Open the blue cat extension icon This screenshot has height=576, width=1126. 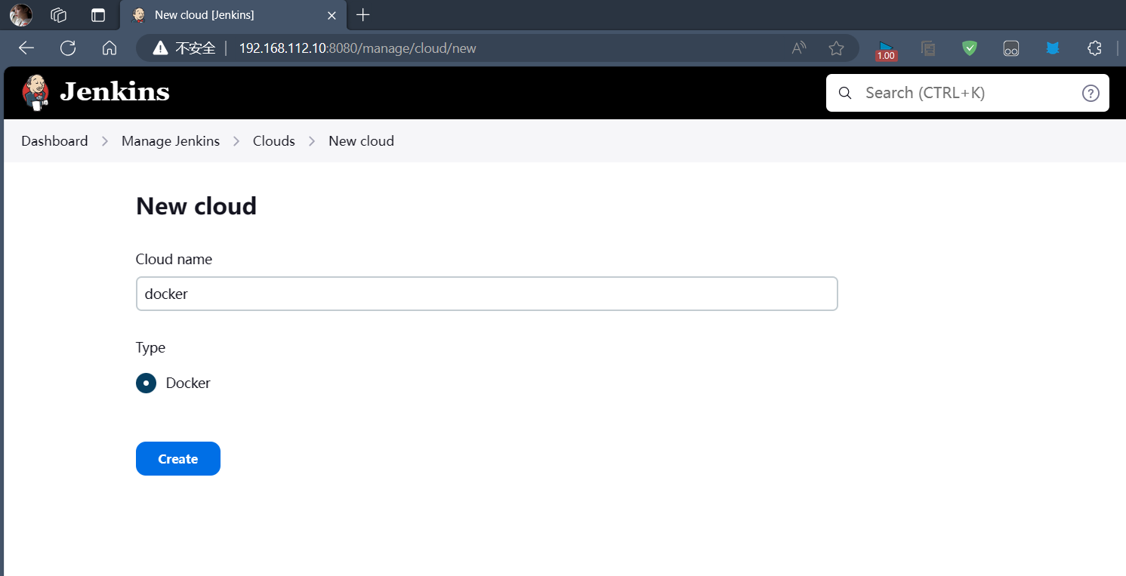1053,48
